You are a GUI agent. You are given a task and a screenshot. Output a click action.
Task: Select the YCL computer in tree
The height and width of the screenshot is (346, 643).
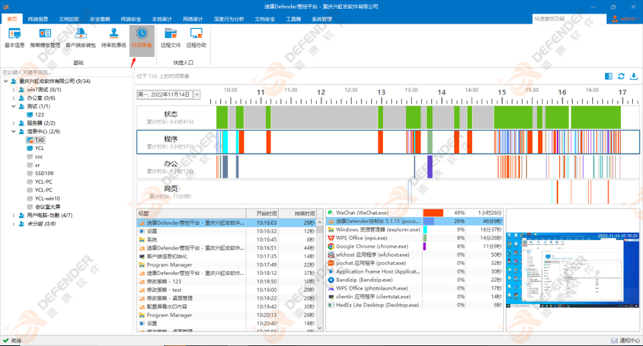(x=40, y=149)
